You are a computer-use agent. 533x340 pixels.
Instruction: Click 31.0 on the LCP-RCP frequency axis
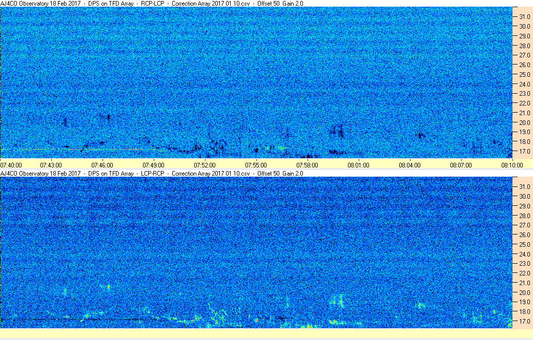click(524, 187)
